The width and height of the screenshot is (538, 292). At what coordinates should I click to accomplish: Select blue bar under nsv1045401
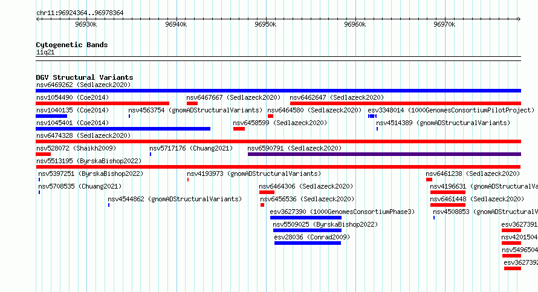click(123, 129)
